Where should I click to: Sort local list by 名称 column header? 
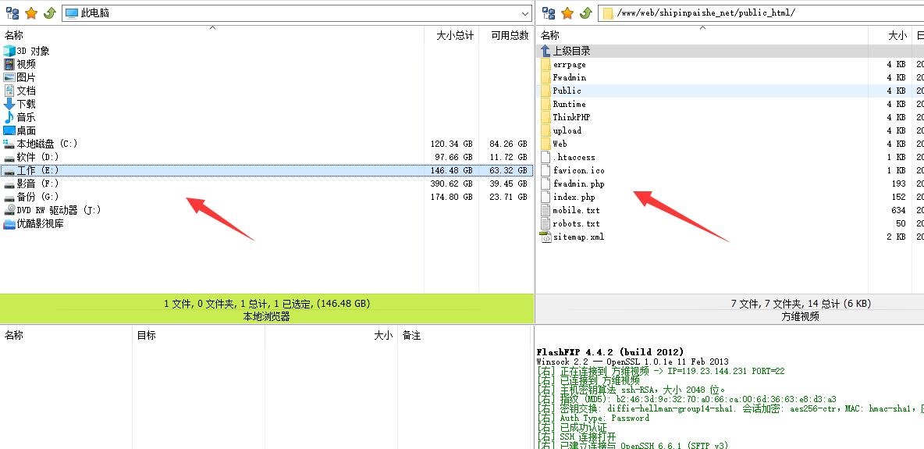[x=14, y=35]
